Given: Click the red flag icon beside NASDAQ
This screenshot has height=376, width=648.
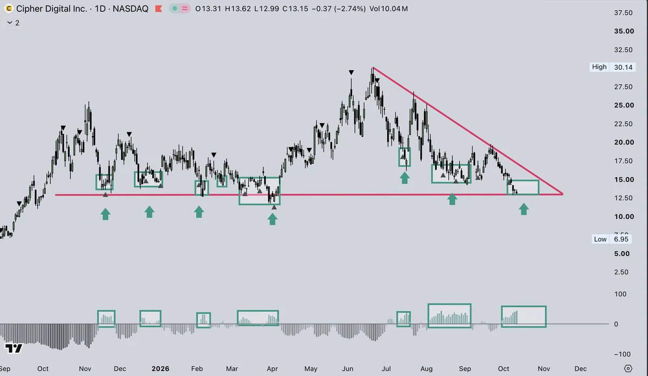Looking at the screenshot, I should click(158, 9).
